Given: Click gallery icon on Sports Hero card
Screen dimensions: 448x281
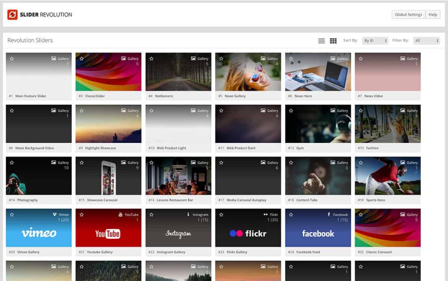Looking at the screenshot, I should (x=402, y=162).
